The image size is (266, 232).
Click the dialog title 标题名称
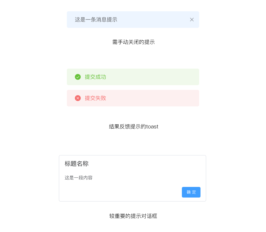coord(76,164)
